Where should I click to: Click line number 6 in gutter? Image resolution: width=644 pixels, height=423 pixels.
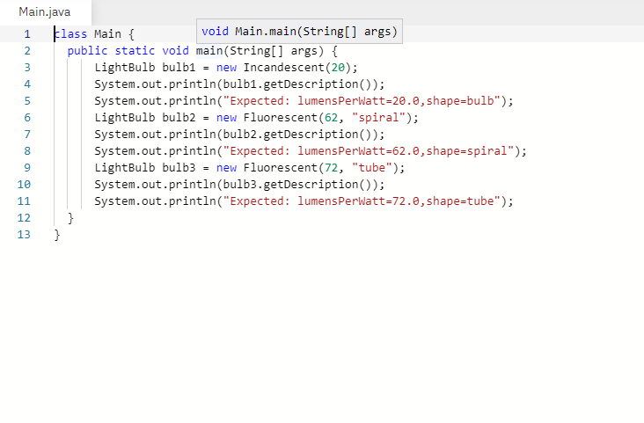click(x=27, y=118)
